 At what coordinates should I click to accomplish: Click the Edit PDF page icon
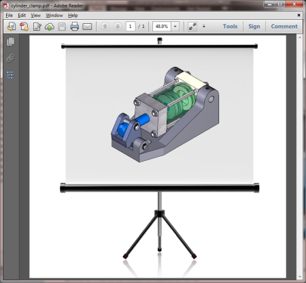37,27
